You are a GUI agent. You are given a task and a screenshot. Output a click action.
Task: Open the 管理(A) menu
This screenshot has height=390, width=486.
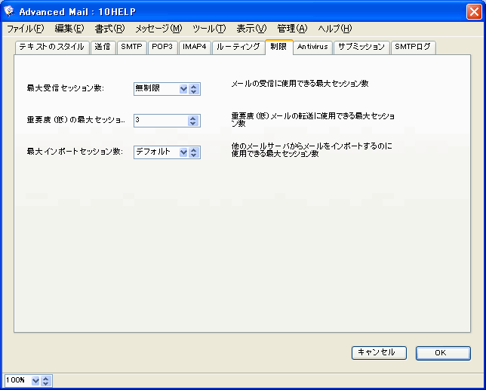pos(291,29)
